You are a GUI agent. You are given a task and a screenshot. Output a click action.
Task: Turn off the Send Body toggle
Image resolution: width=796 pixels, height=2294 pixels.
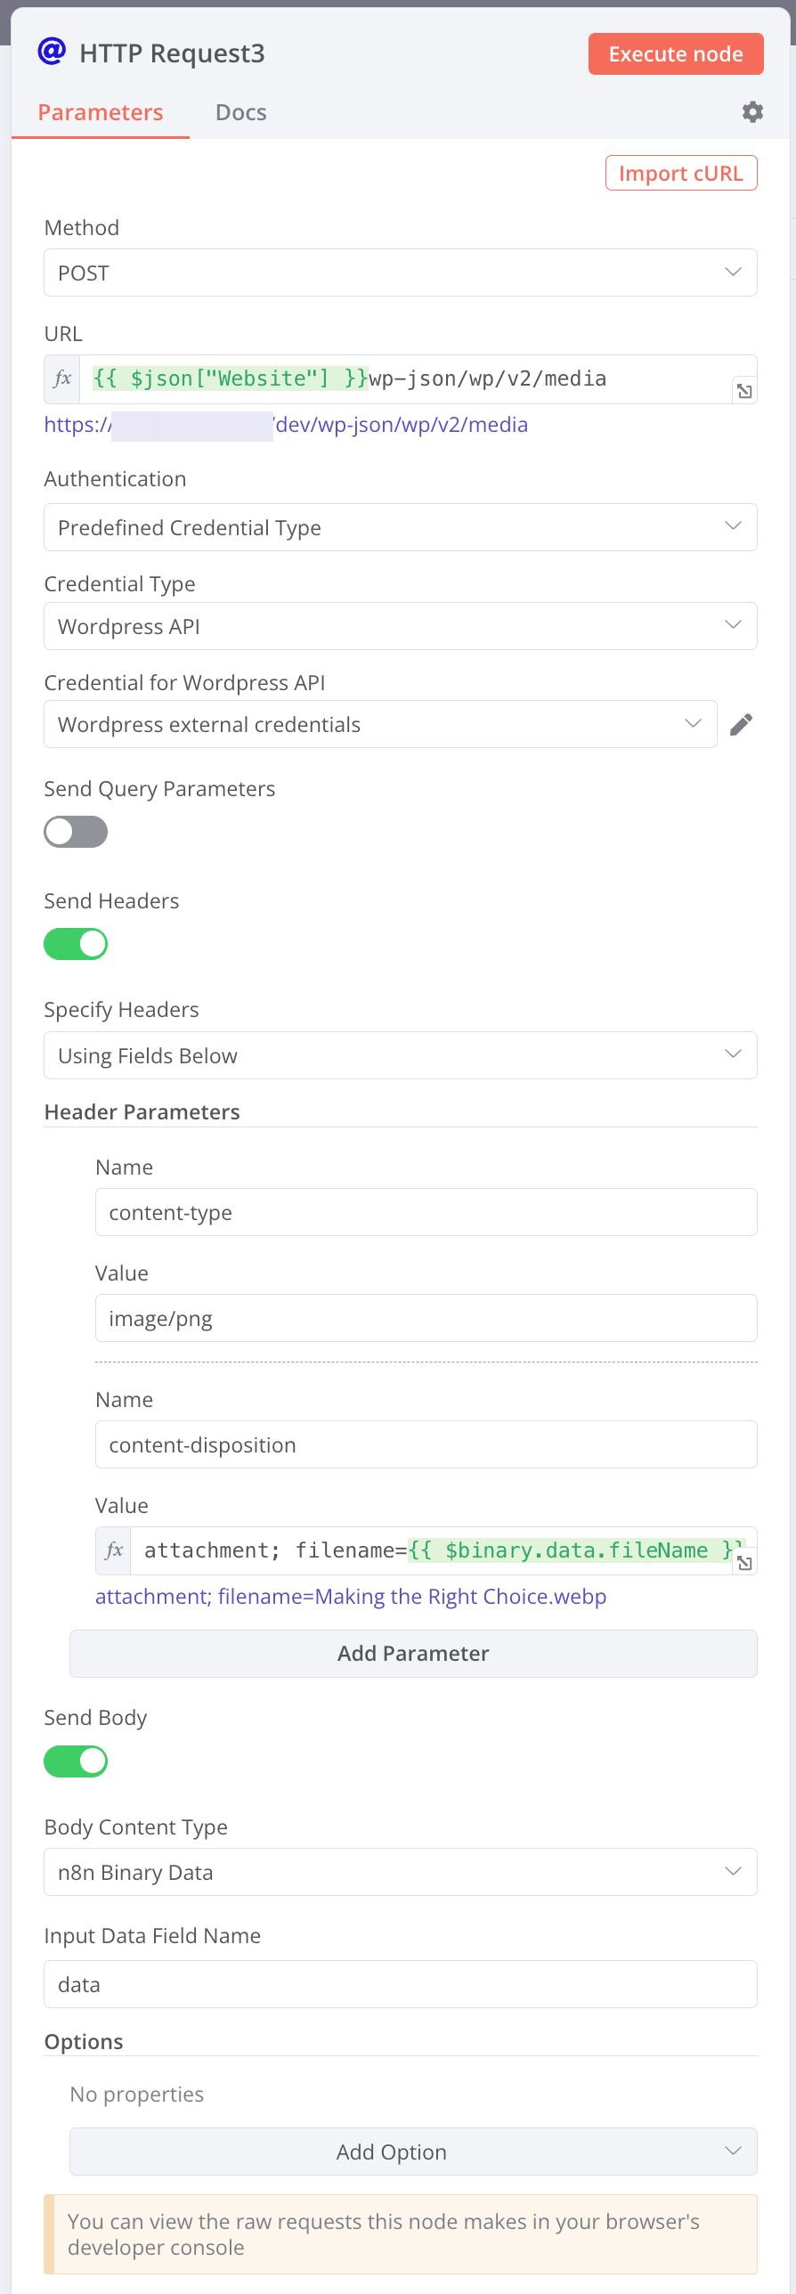pos(76,1761)
